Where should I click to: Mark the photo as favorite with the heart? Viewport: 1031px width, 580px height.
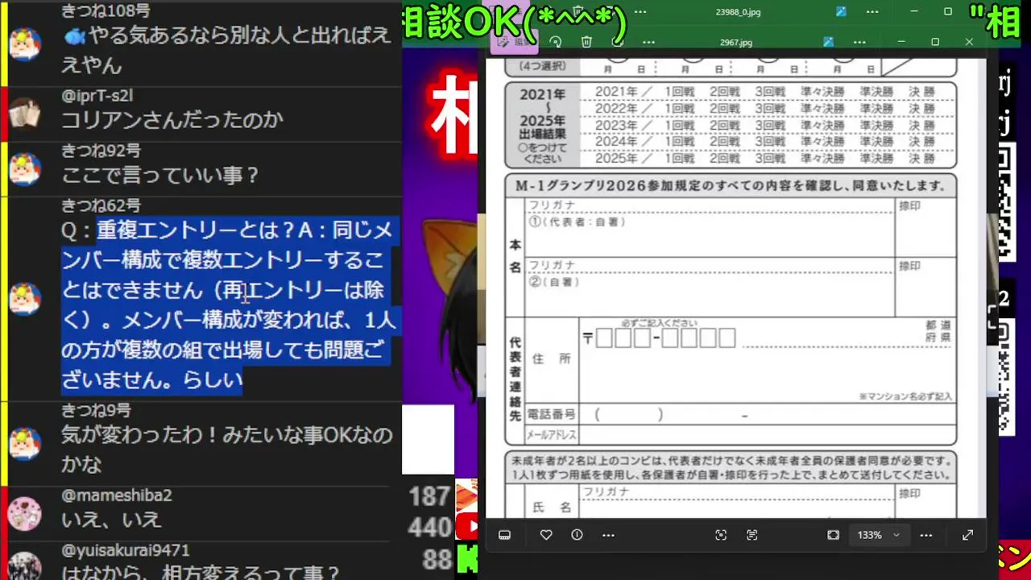coord(546,535)
